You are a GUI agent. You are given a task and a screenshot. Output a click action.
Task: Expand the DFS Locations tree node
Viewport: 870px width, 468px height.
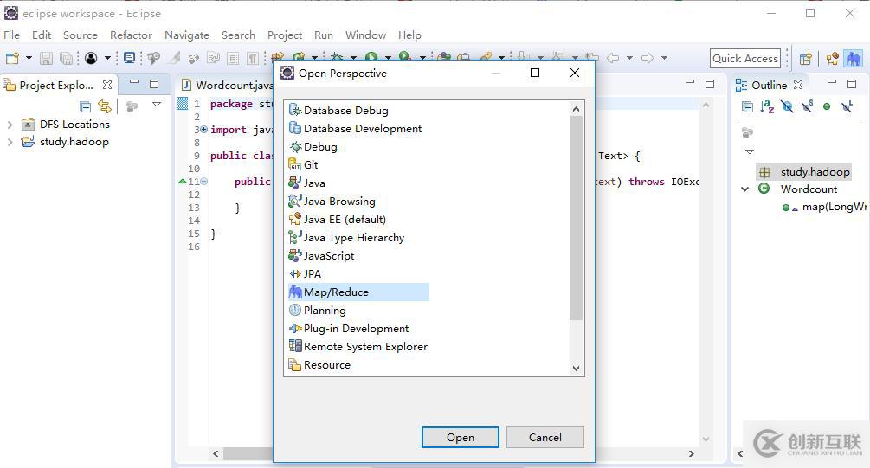10,125
